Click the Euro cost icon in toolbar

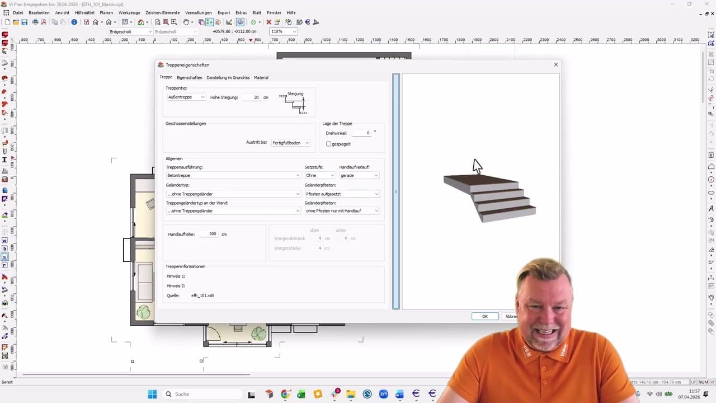[x=308, y=22]
